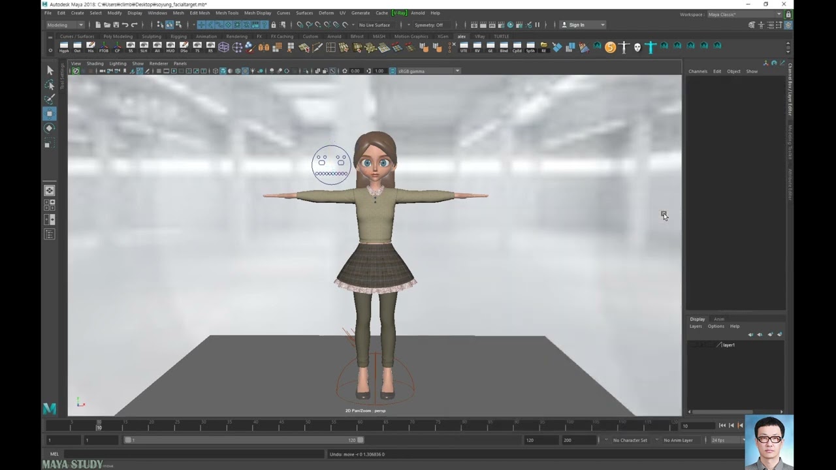Switch to single perspective view layout

(50, 191)
